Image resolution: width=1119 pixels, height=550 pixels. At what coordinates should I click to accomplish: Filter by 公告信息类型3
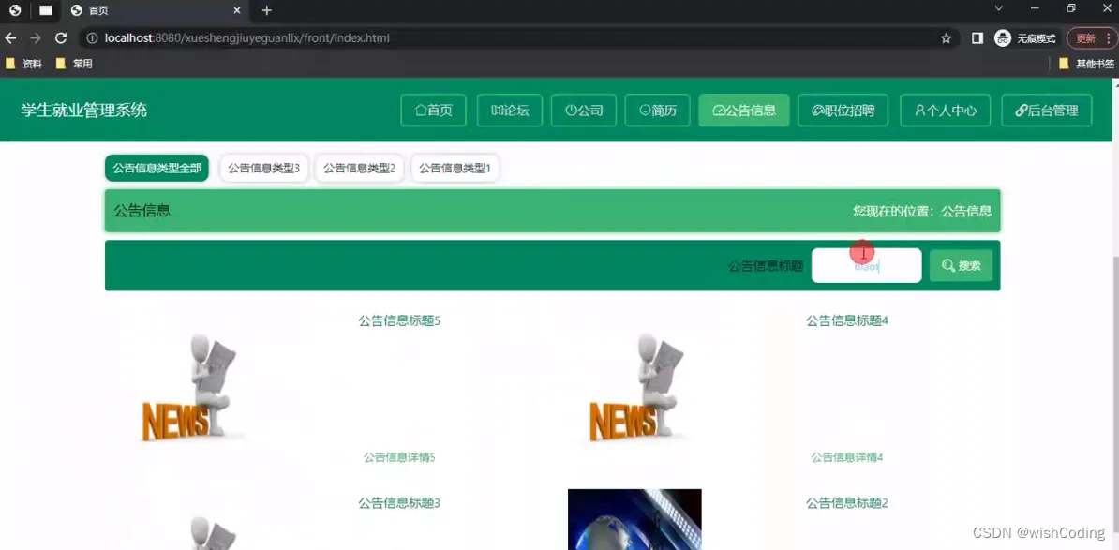[x=264, y=169]
